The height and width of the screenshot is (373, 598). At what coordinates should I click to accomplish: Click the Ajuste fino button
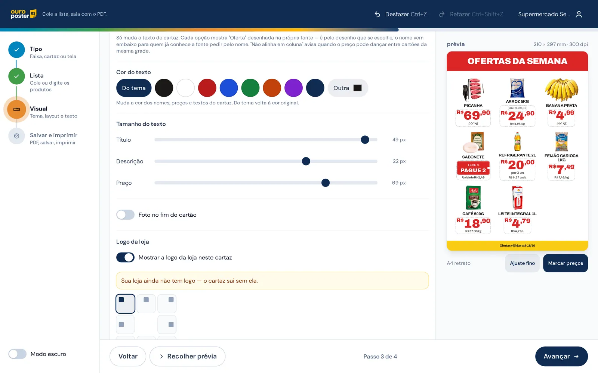coord(522,263)
